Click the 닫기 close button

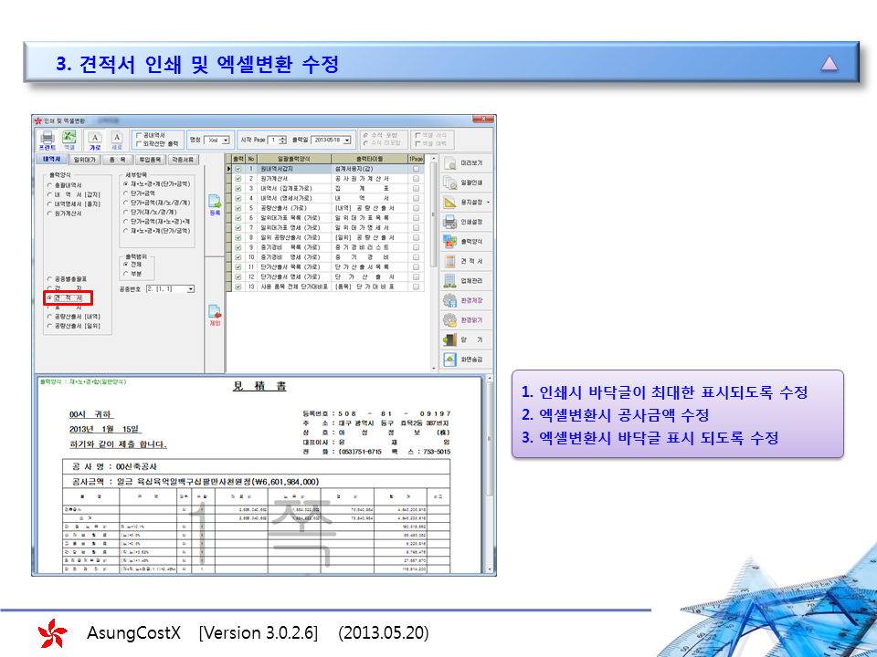468,339
